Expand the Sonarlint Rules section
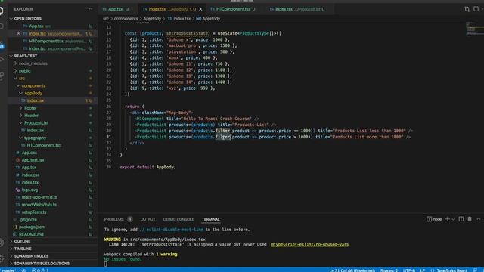 click(52, 256)
